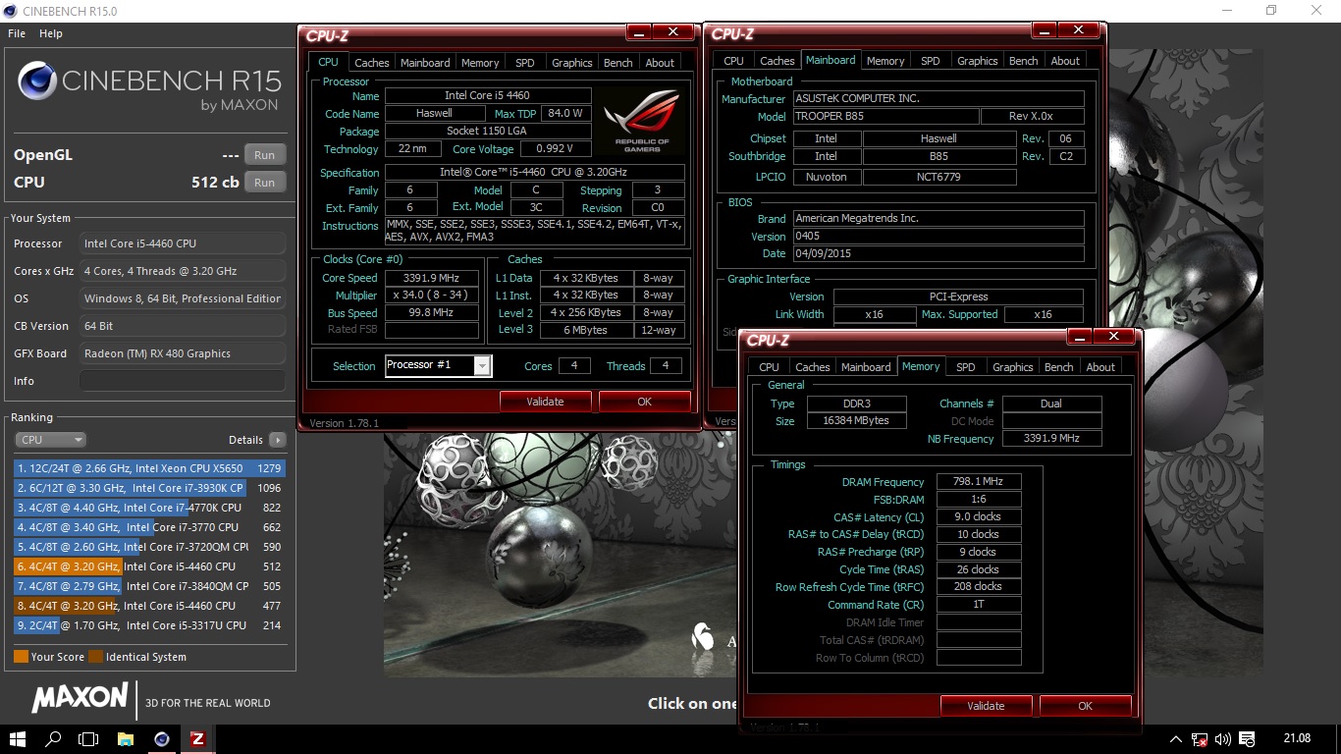Switch to CPU tab in Memory CPU-Z window
The width and height of the screenshot is (1341, 754).
pos(770,367)
